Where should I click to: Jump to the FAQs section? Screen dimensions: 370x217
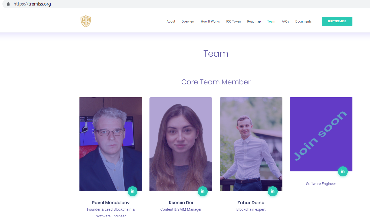click(x=285, y=21)
